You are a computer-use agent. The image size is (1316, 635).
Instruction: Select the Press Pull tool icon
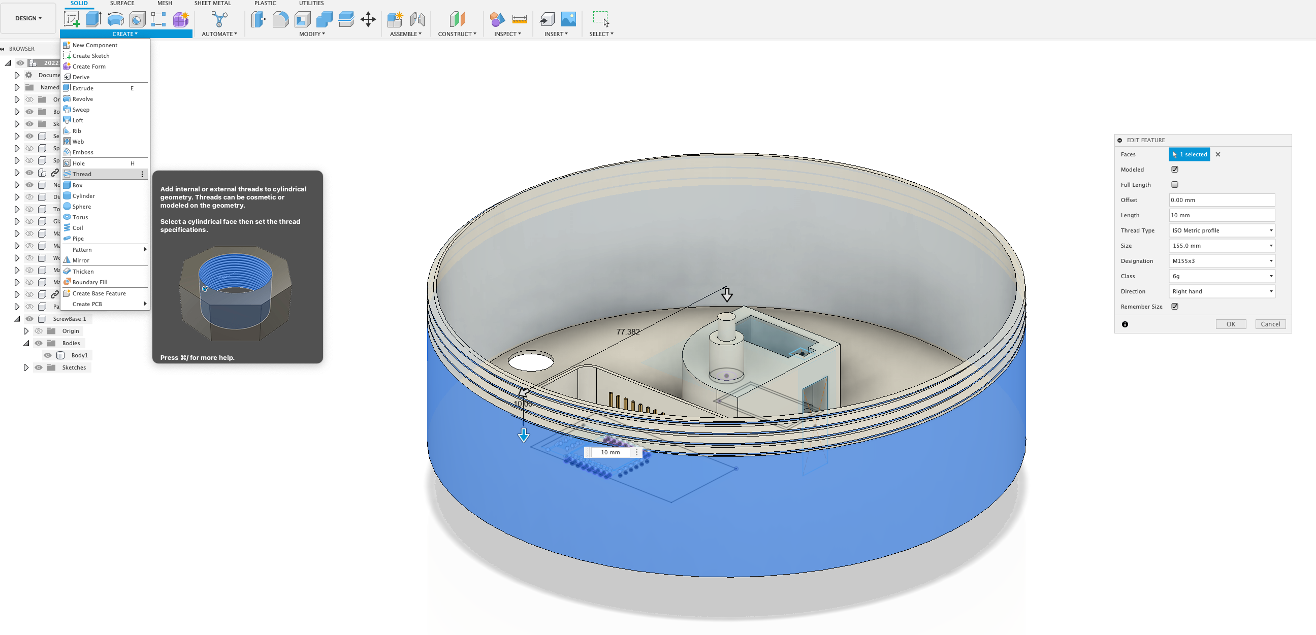(259, 19)
